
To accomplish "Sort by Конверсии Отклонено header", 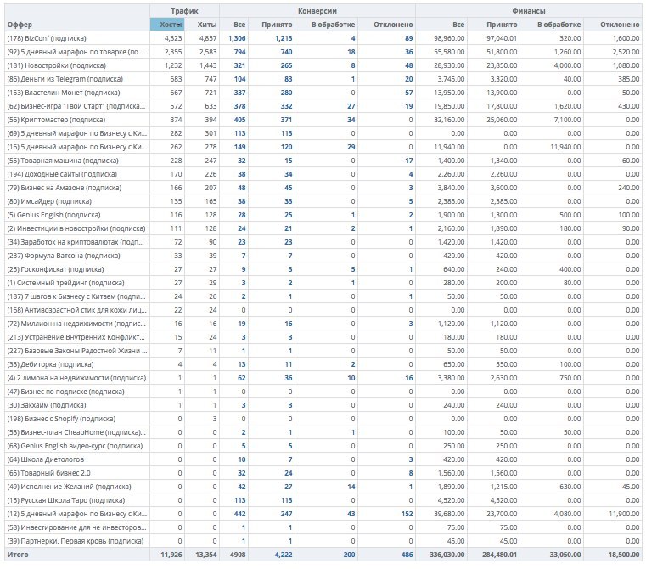I will (x=393, y=25).
